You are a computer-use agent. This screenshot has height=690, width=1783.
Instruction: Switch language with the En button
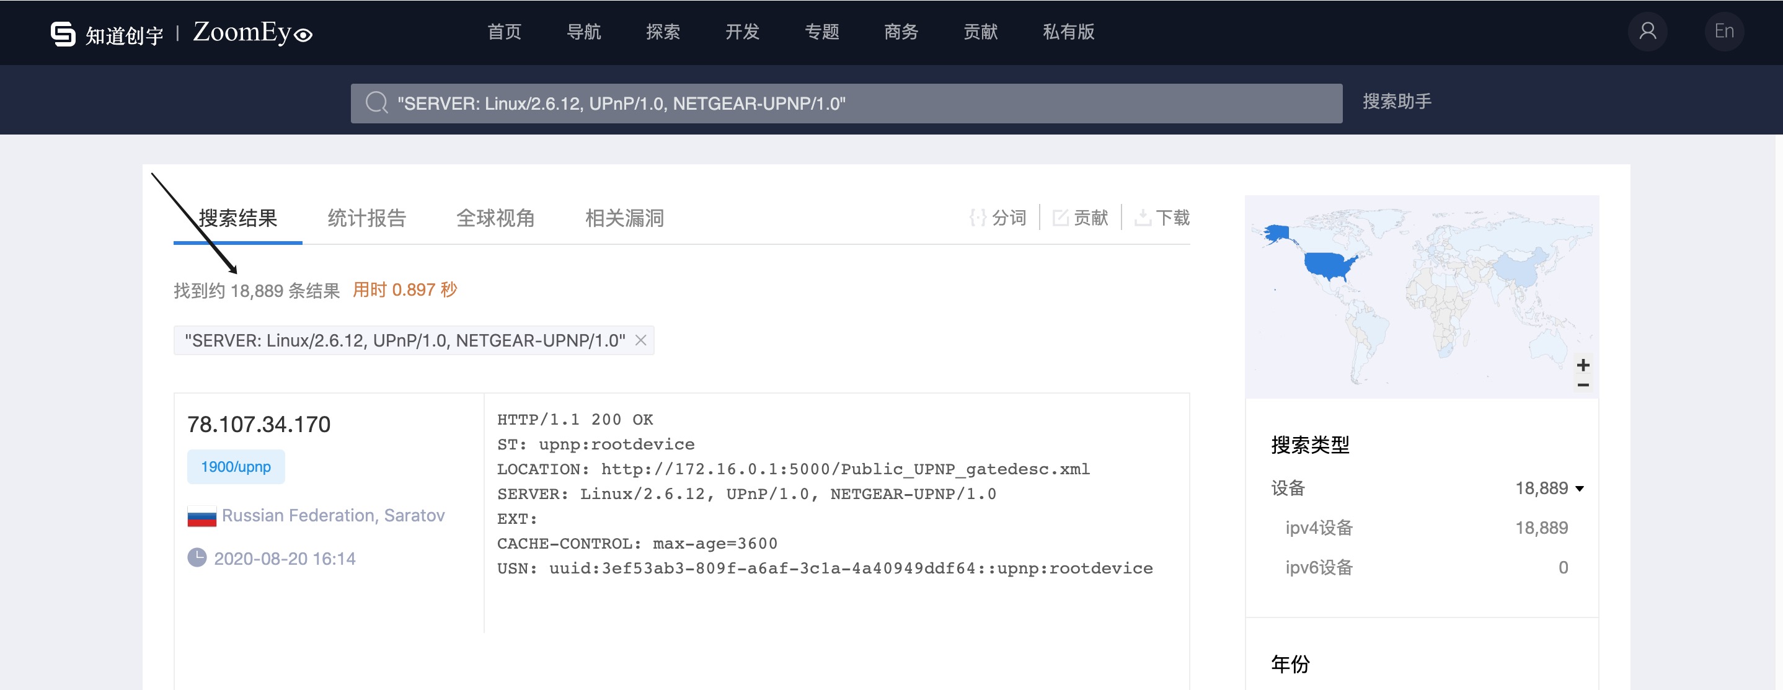(x=1723, y=31)
